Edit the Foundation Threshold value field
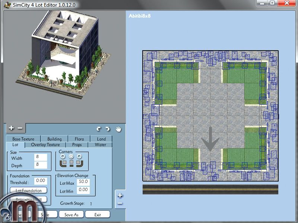 pos(41,181)
